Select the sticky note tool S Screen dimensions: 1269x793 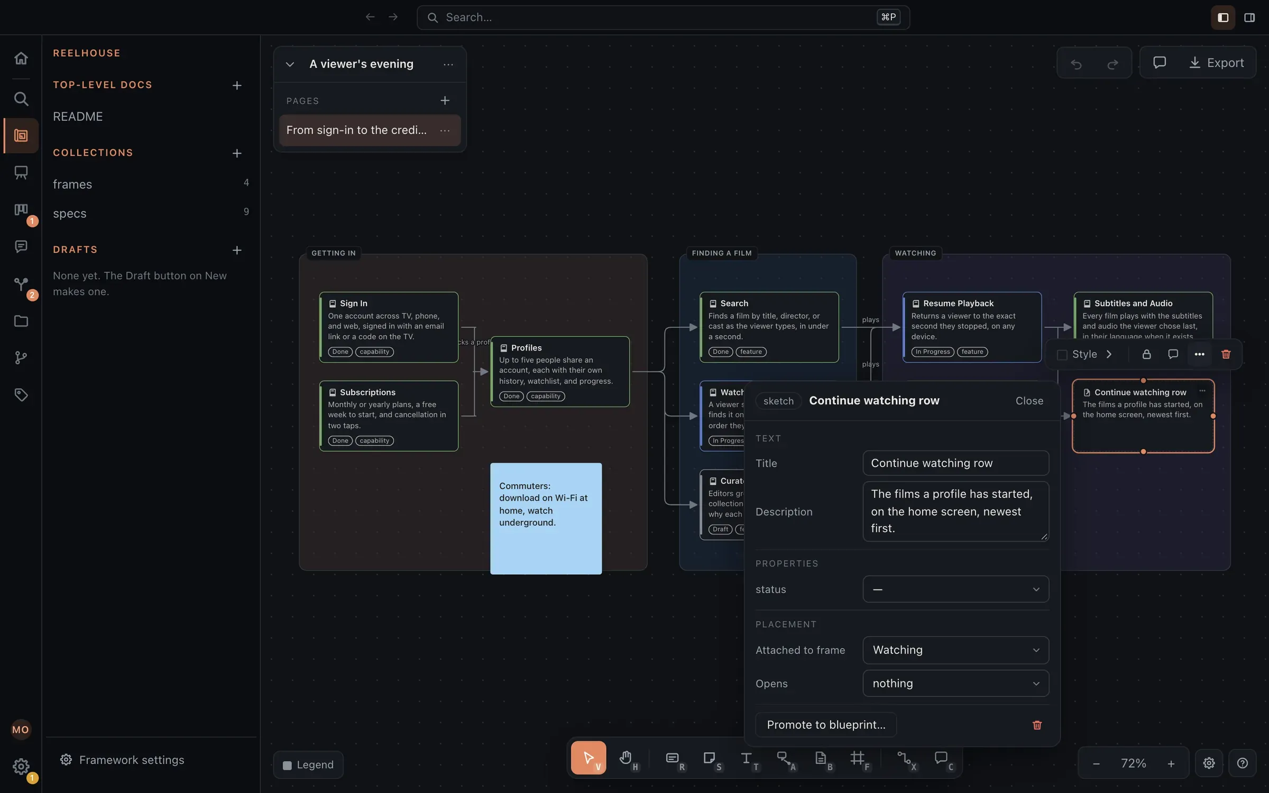point(710,758)
